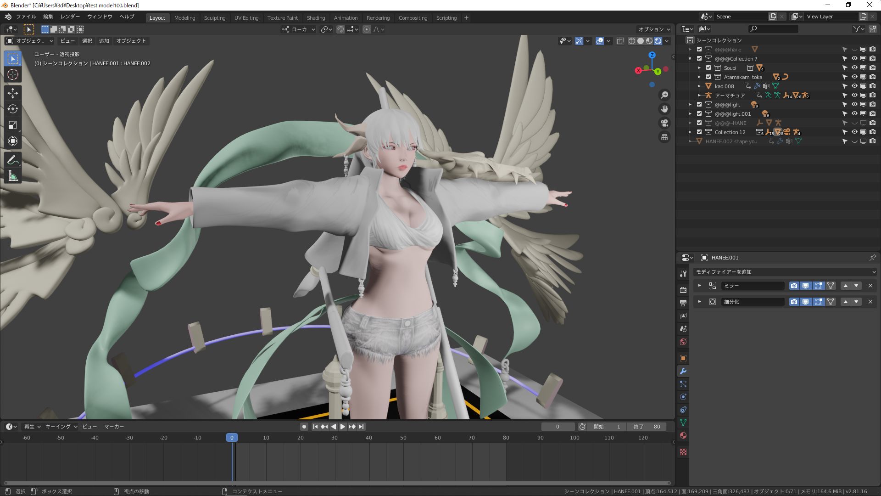This screenshot has height=496, width=881.
Task: Uncheck the Soubi collection checkbox
Action: coord(708,68)
